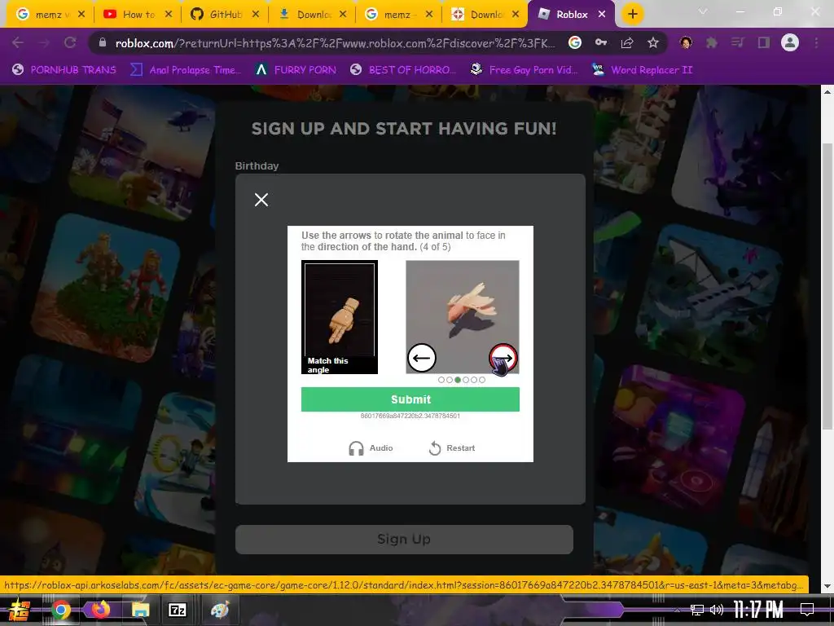Screen dimensions: 834x626
Task: Open the tab search chevron
Action: point(703,11)
